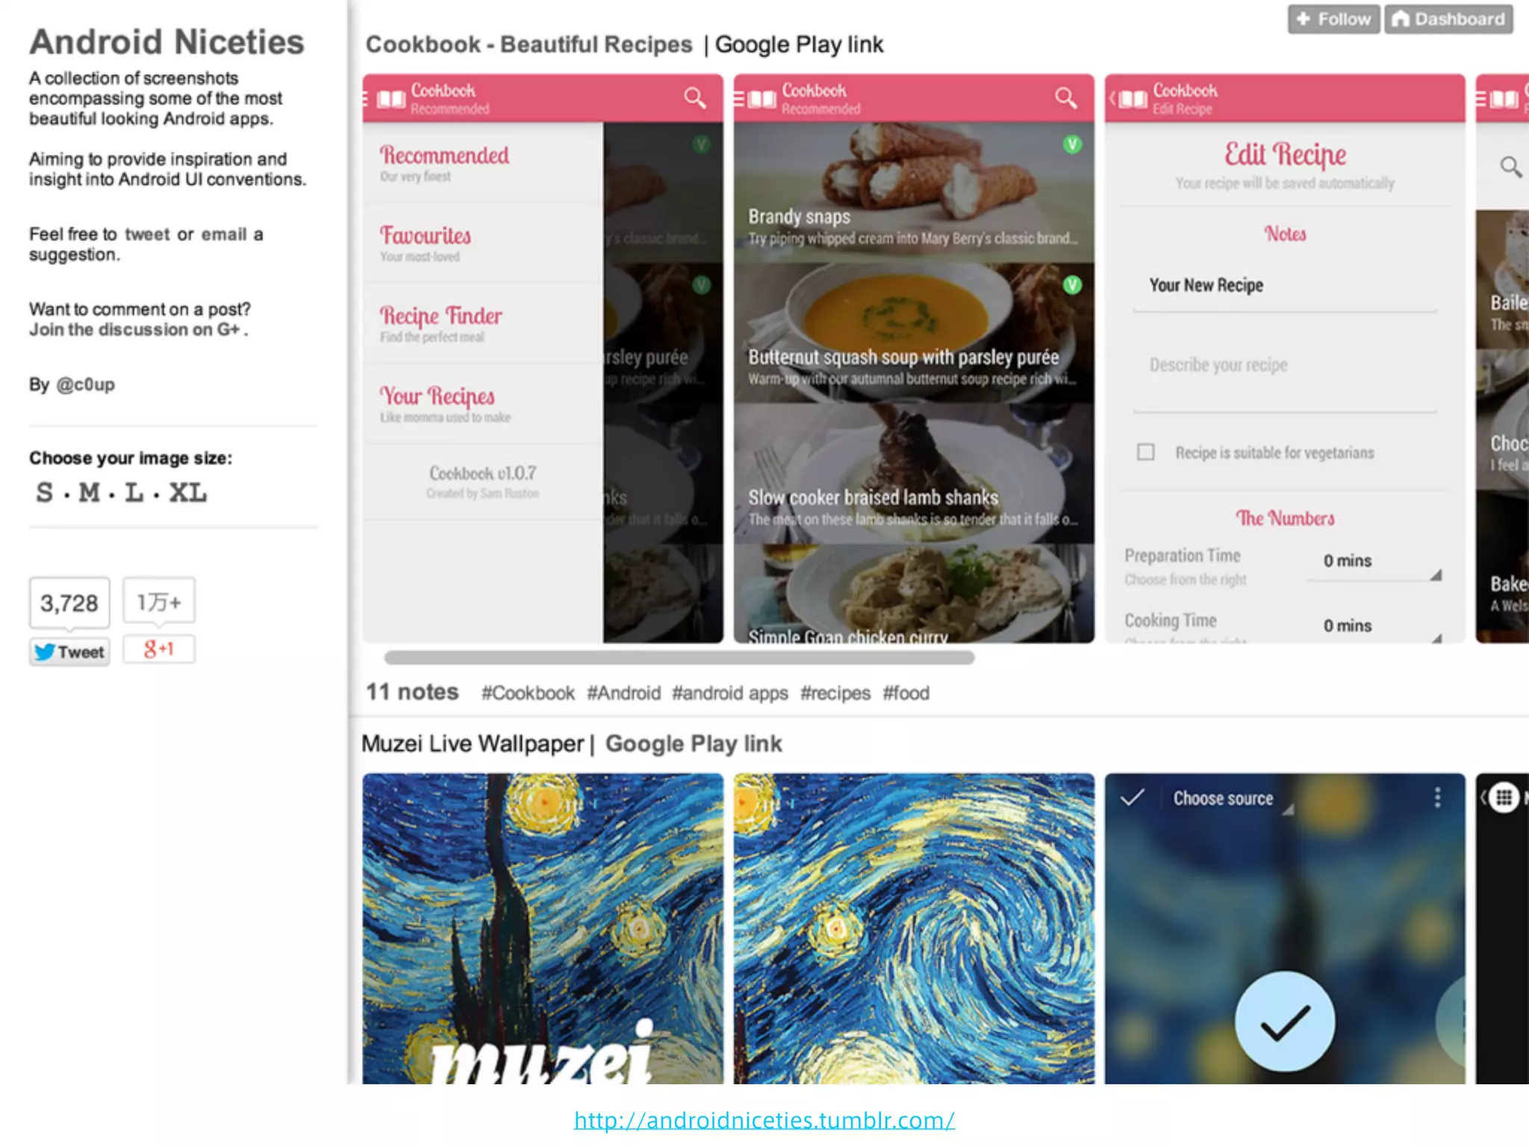Click search magnifier in second Cookbook screenshot
The image size is (1529, 1147).
(1065, 98)
